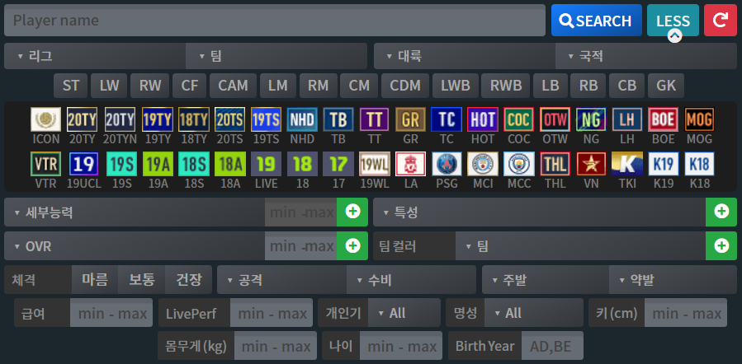
Task: Toggle the CAM position filter
Action: point(233,86)
